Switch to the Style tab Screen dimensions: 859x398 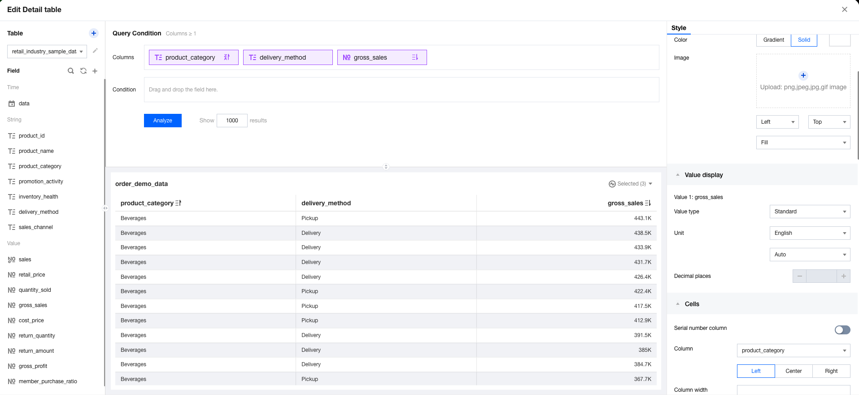[679, 28]
